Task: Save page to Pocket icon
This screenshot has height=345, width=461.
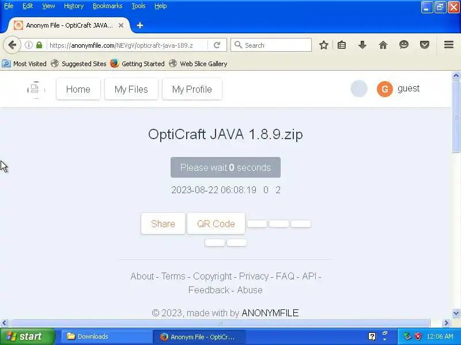Action: (x=425, y=45)
